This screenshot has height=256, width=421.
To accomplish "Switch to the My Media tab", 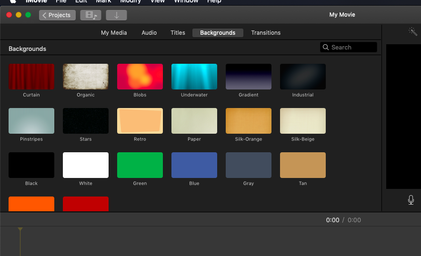I will coord(114,33).
